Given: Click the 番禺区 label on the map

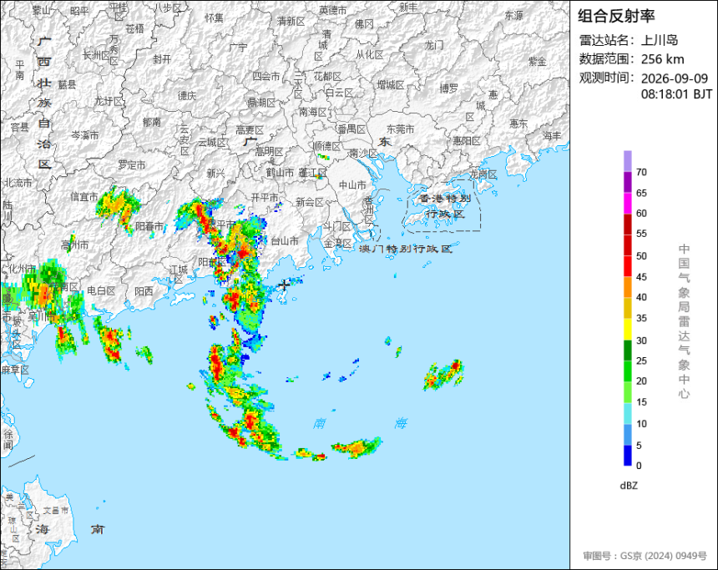Looking at the screenshot, I should [351, 129].
